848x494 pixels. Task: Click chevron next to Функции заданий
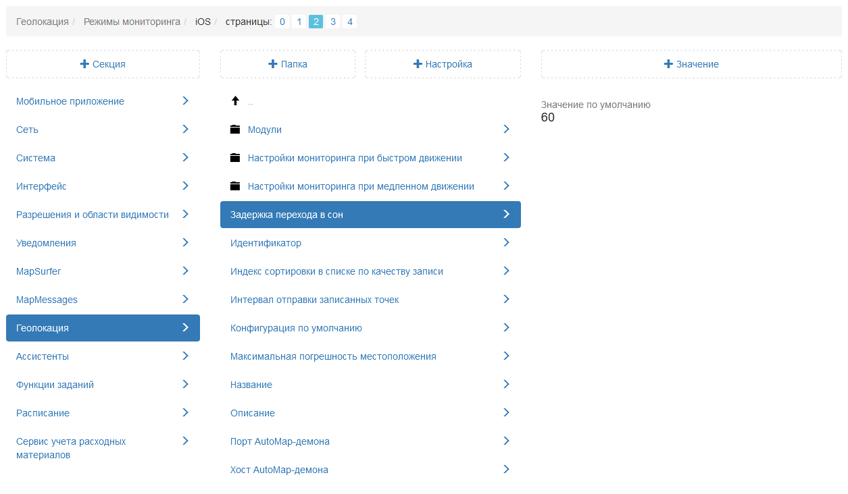tap(186, 384)
